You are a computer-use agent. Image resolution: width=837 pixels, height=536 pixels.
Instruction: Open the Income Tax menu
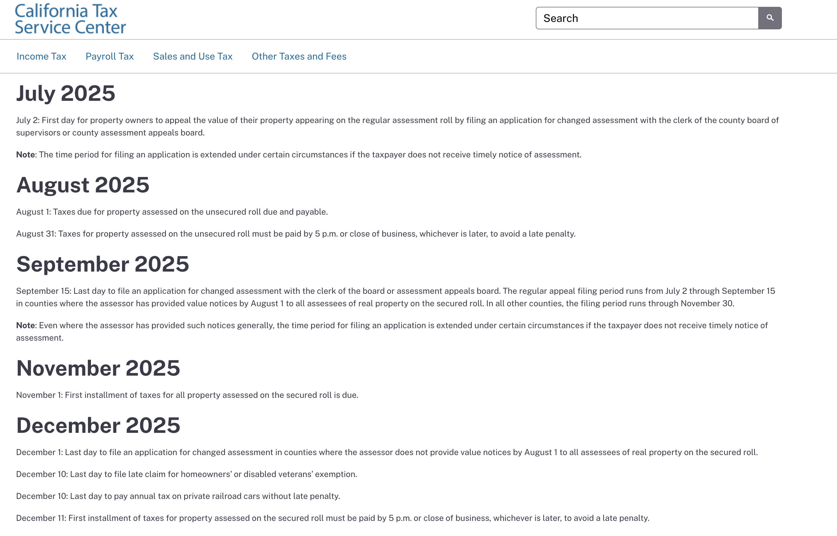[41, 56]
